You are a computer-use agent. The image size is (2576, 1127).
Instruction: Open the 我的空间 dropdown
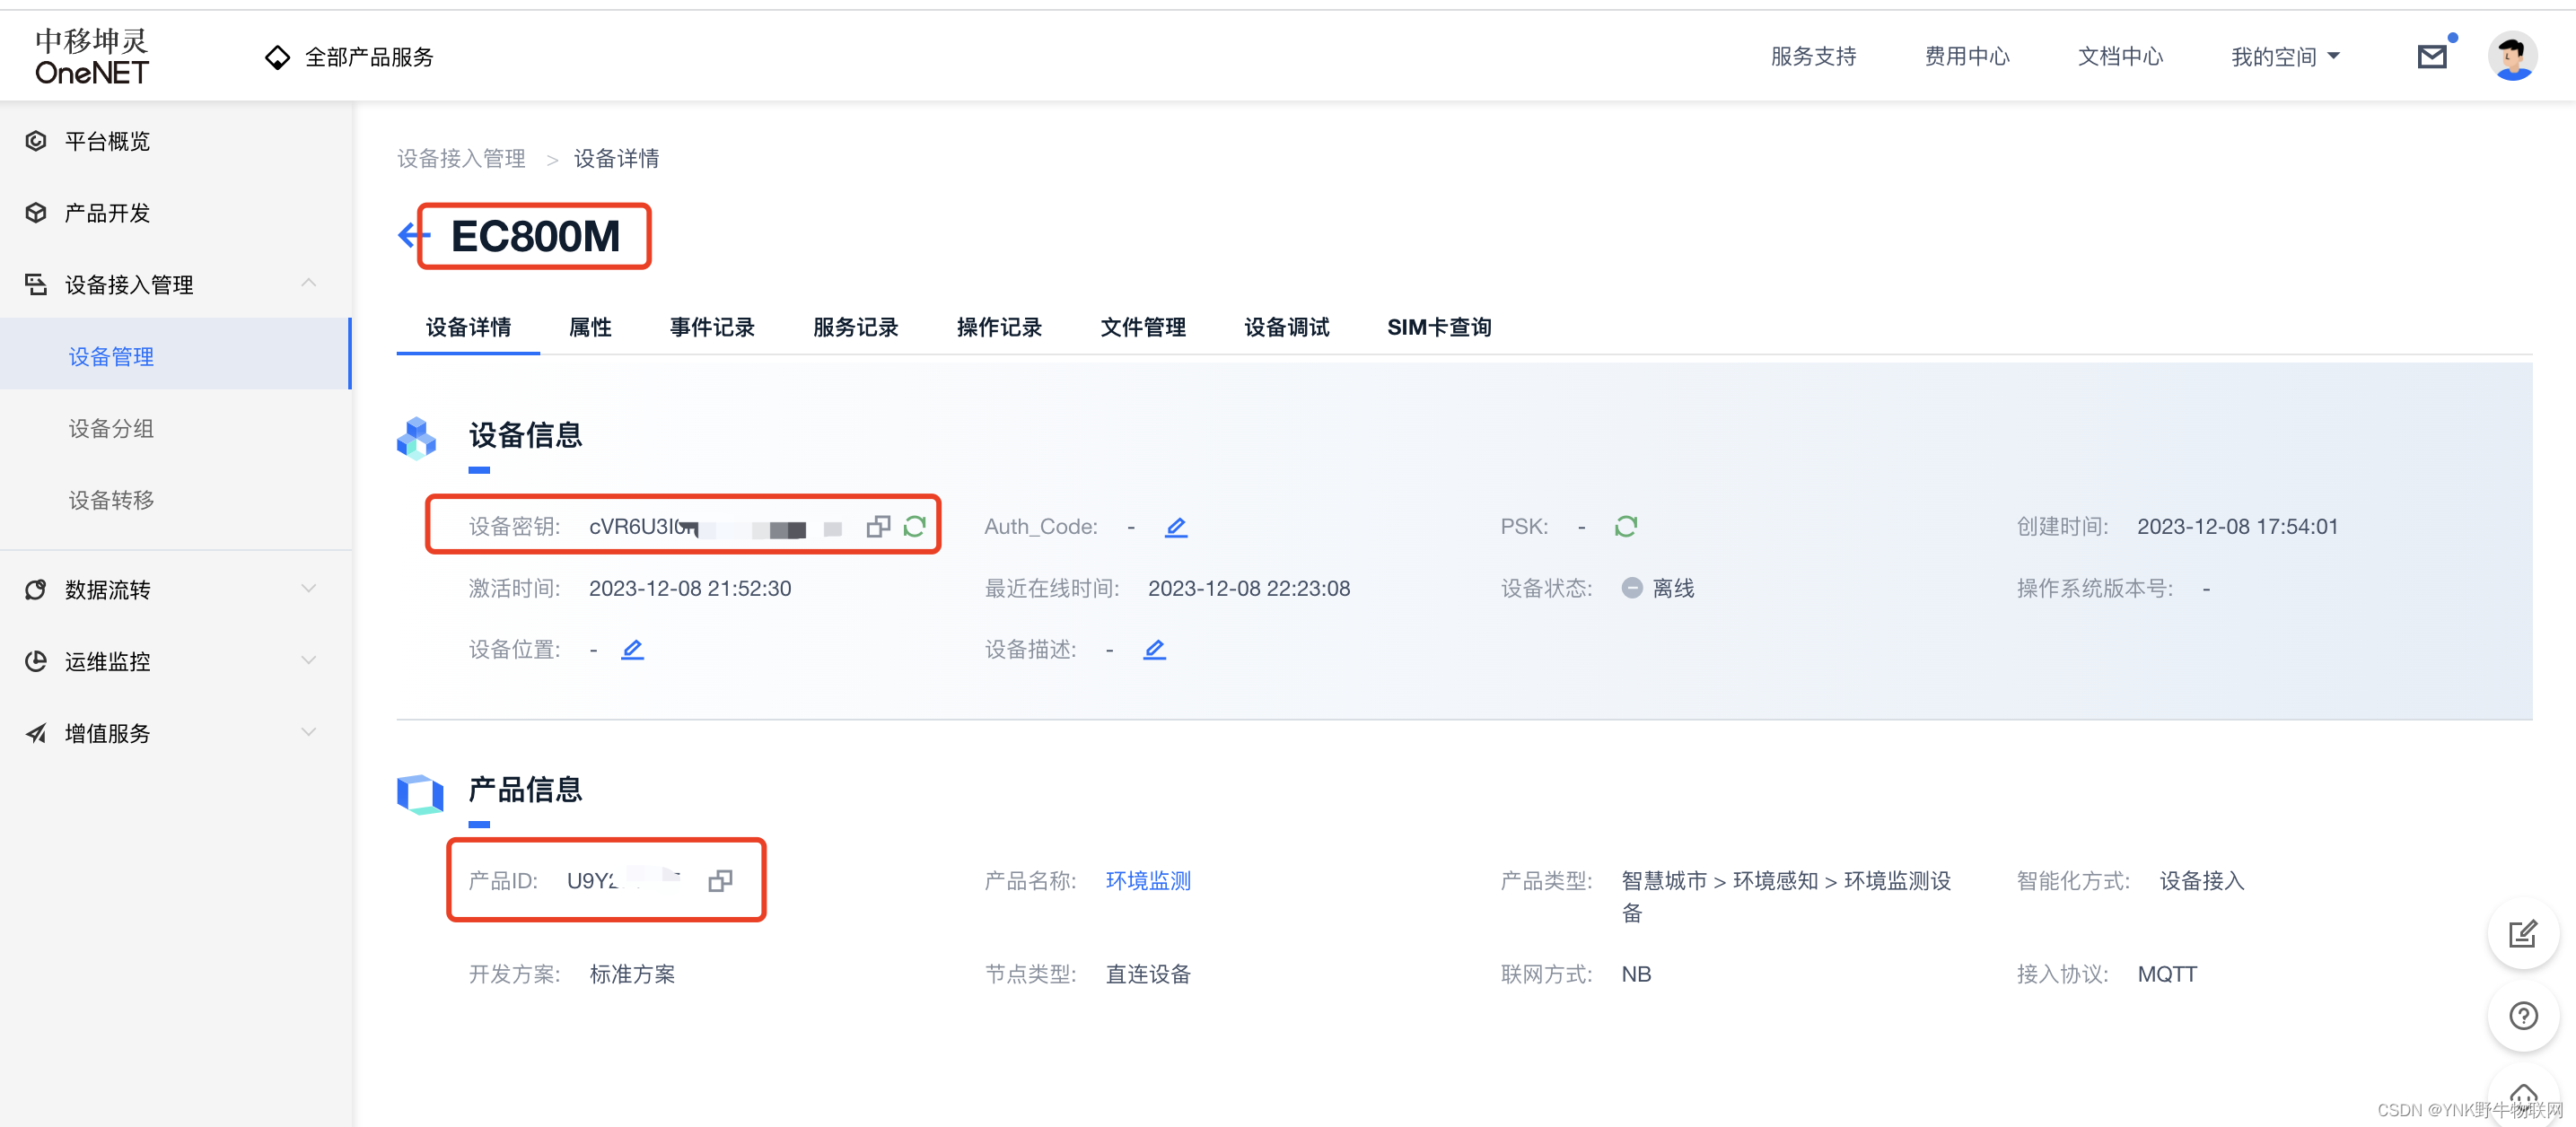2285,57
